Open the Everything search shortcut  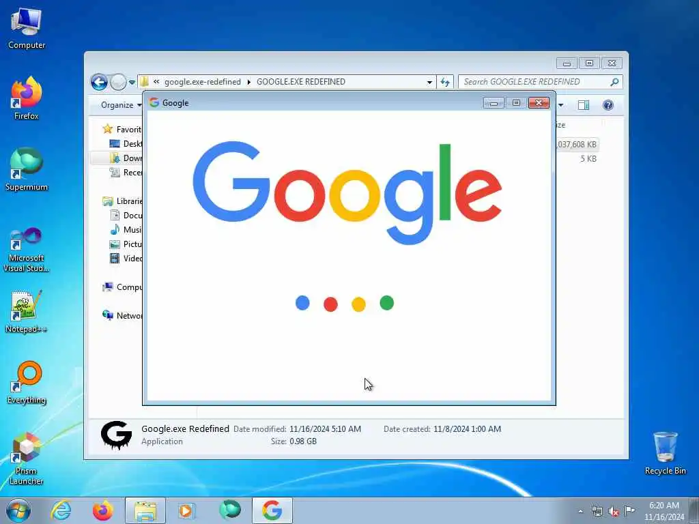click(27, 383)
